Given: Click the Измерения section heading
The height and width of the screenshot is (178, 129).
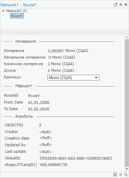Looking at the screenshot, I should [25, 41].
